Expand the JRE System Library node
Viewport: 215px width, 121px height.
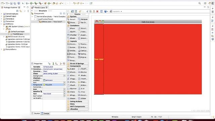coord(4,27)
